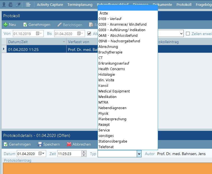The image size is (212, 174).
Task: Click the green plus Neu icon
Action: coord(6,25)
